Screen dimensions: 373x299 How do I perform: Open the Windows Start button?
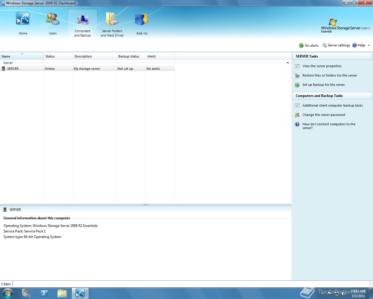click(8, 293)
